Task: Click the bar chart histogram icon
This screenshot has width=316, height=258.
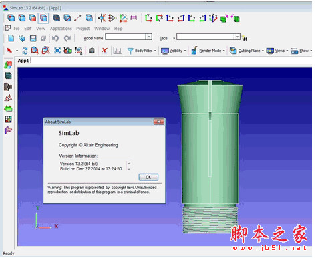Action: tap(117, 51)
